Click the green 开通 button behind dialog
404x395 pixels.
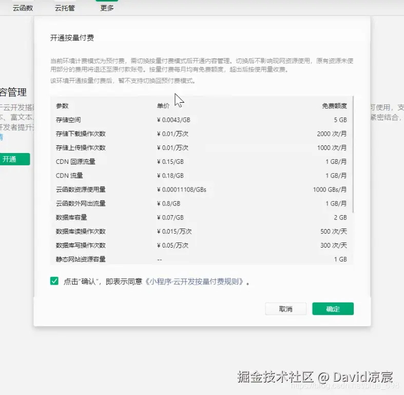pyautogui.click(x=15, y=159)
